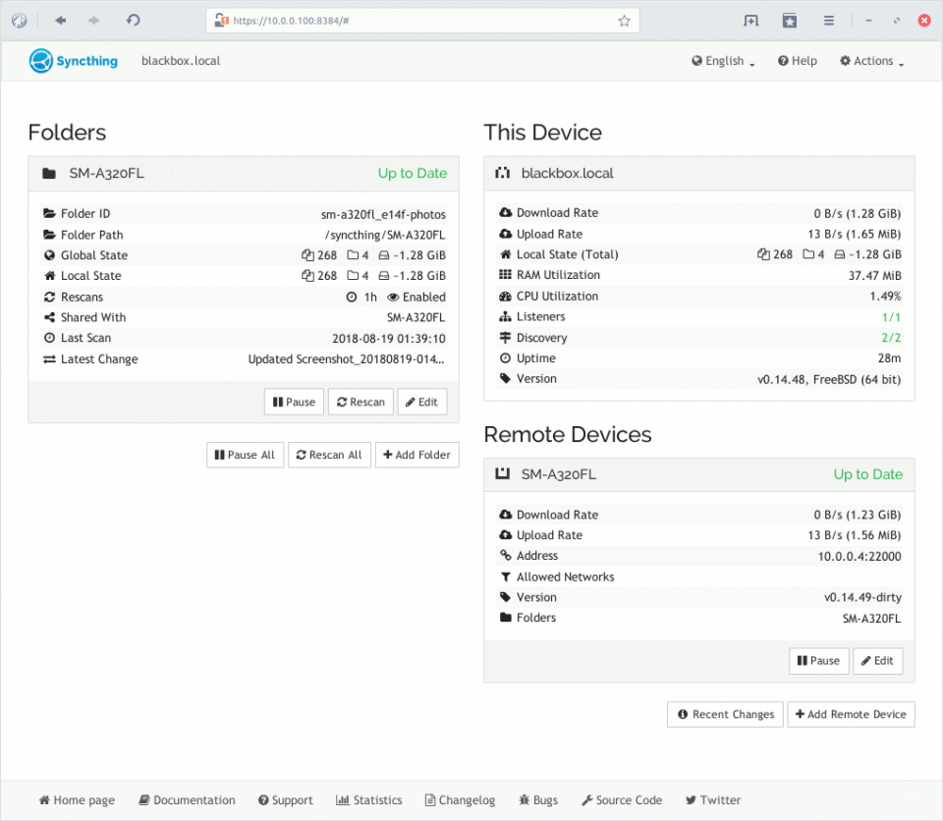Viewport: 943px width, 821px height.
Task: Reload the page with the refresh icon
Action: (133, 21)
